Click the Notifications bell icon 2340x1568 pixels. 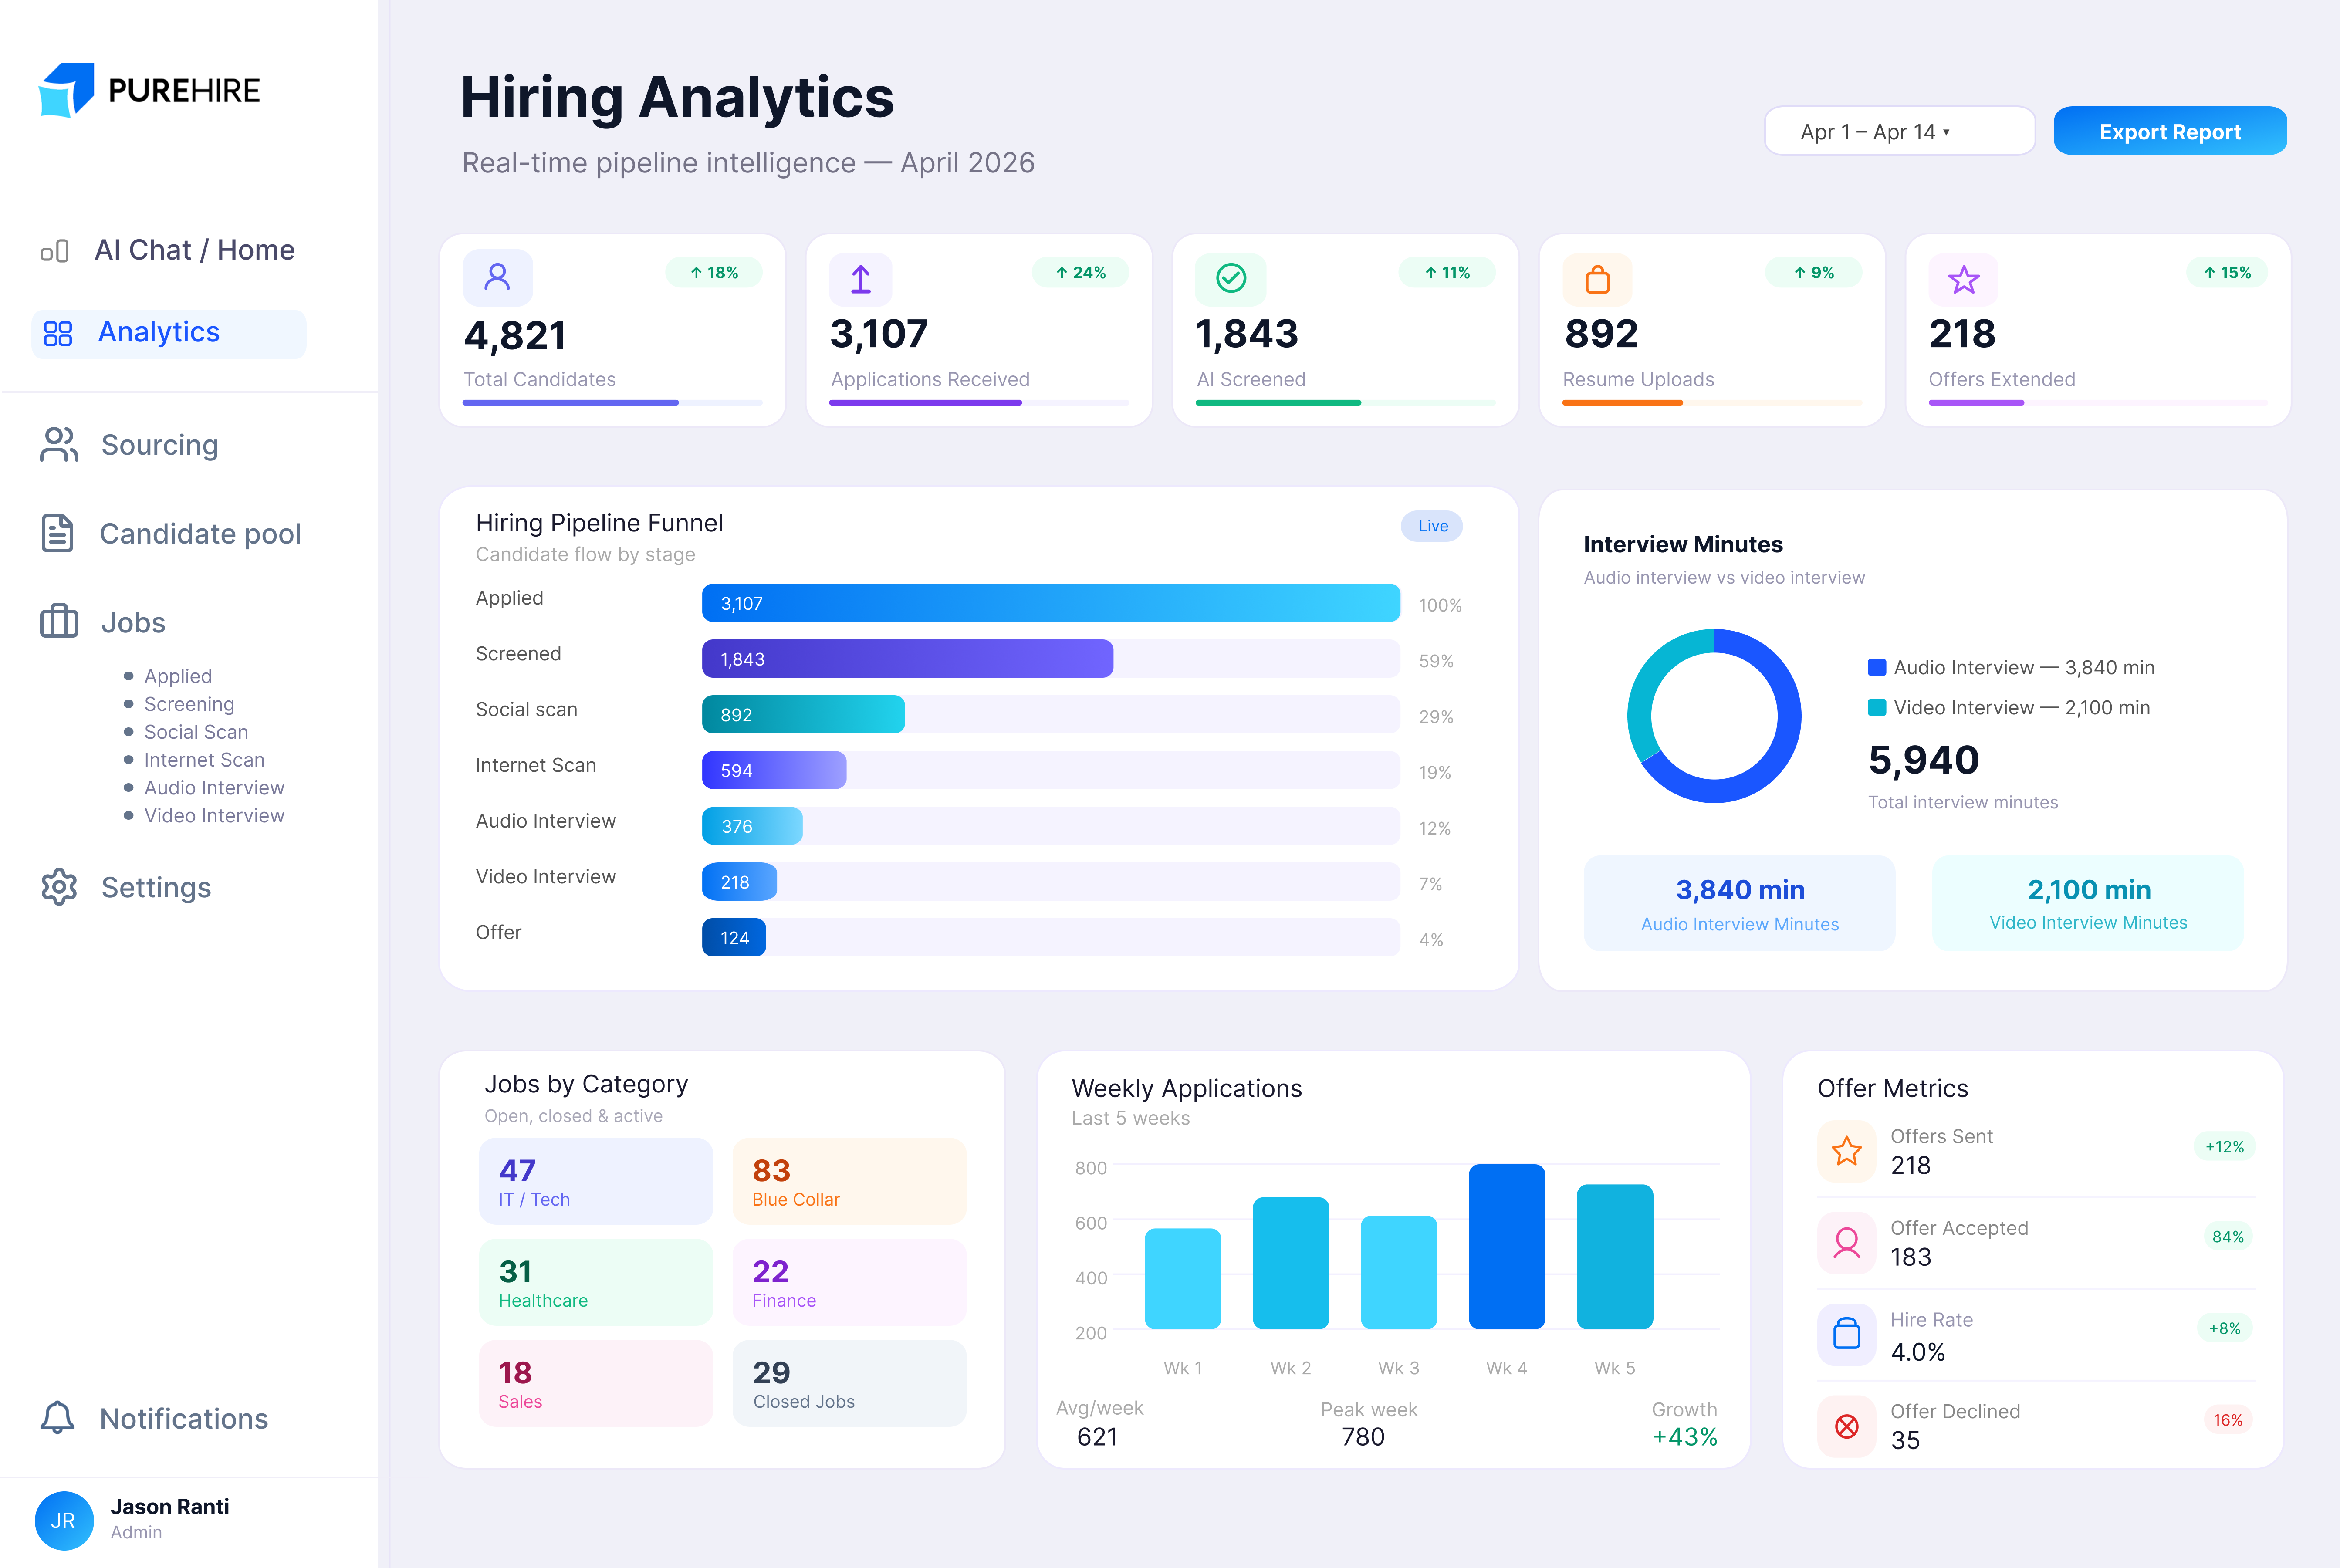(x=57, y=1419)
